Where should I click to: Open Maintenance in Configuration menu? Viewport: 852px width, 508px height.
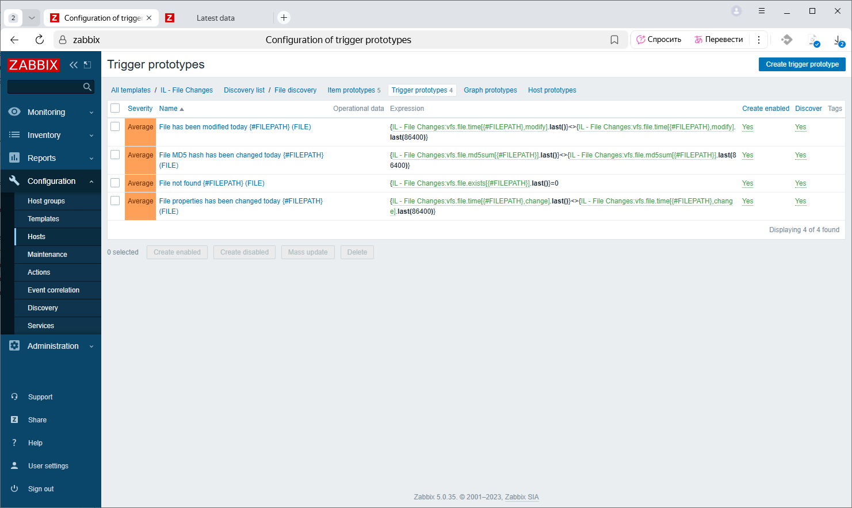(x=47, y=255)
